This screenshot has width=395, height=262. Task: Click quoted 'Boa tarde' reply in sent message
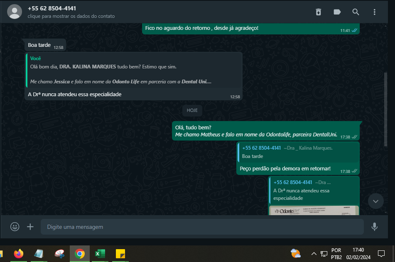pos(298,152)
